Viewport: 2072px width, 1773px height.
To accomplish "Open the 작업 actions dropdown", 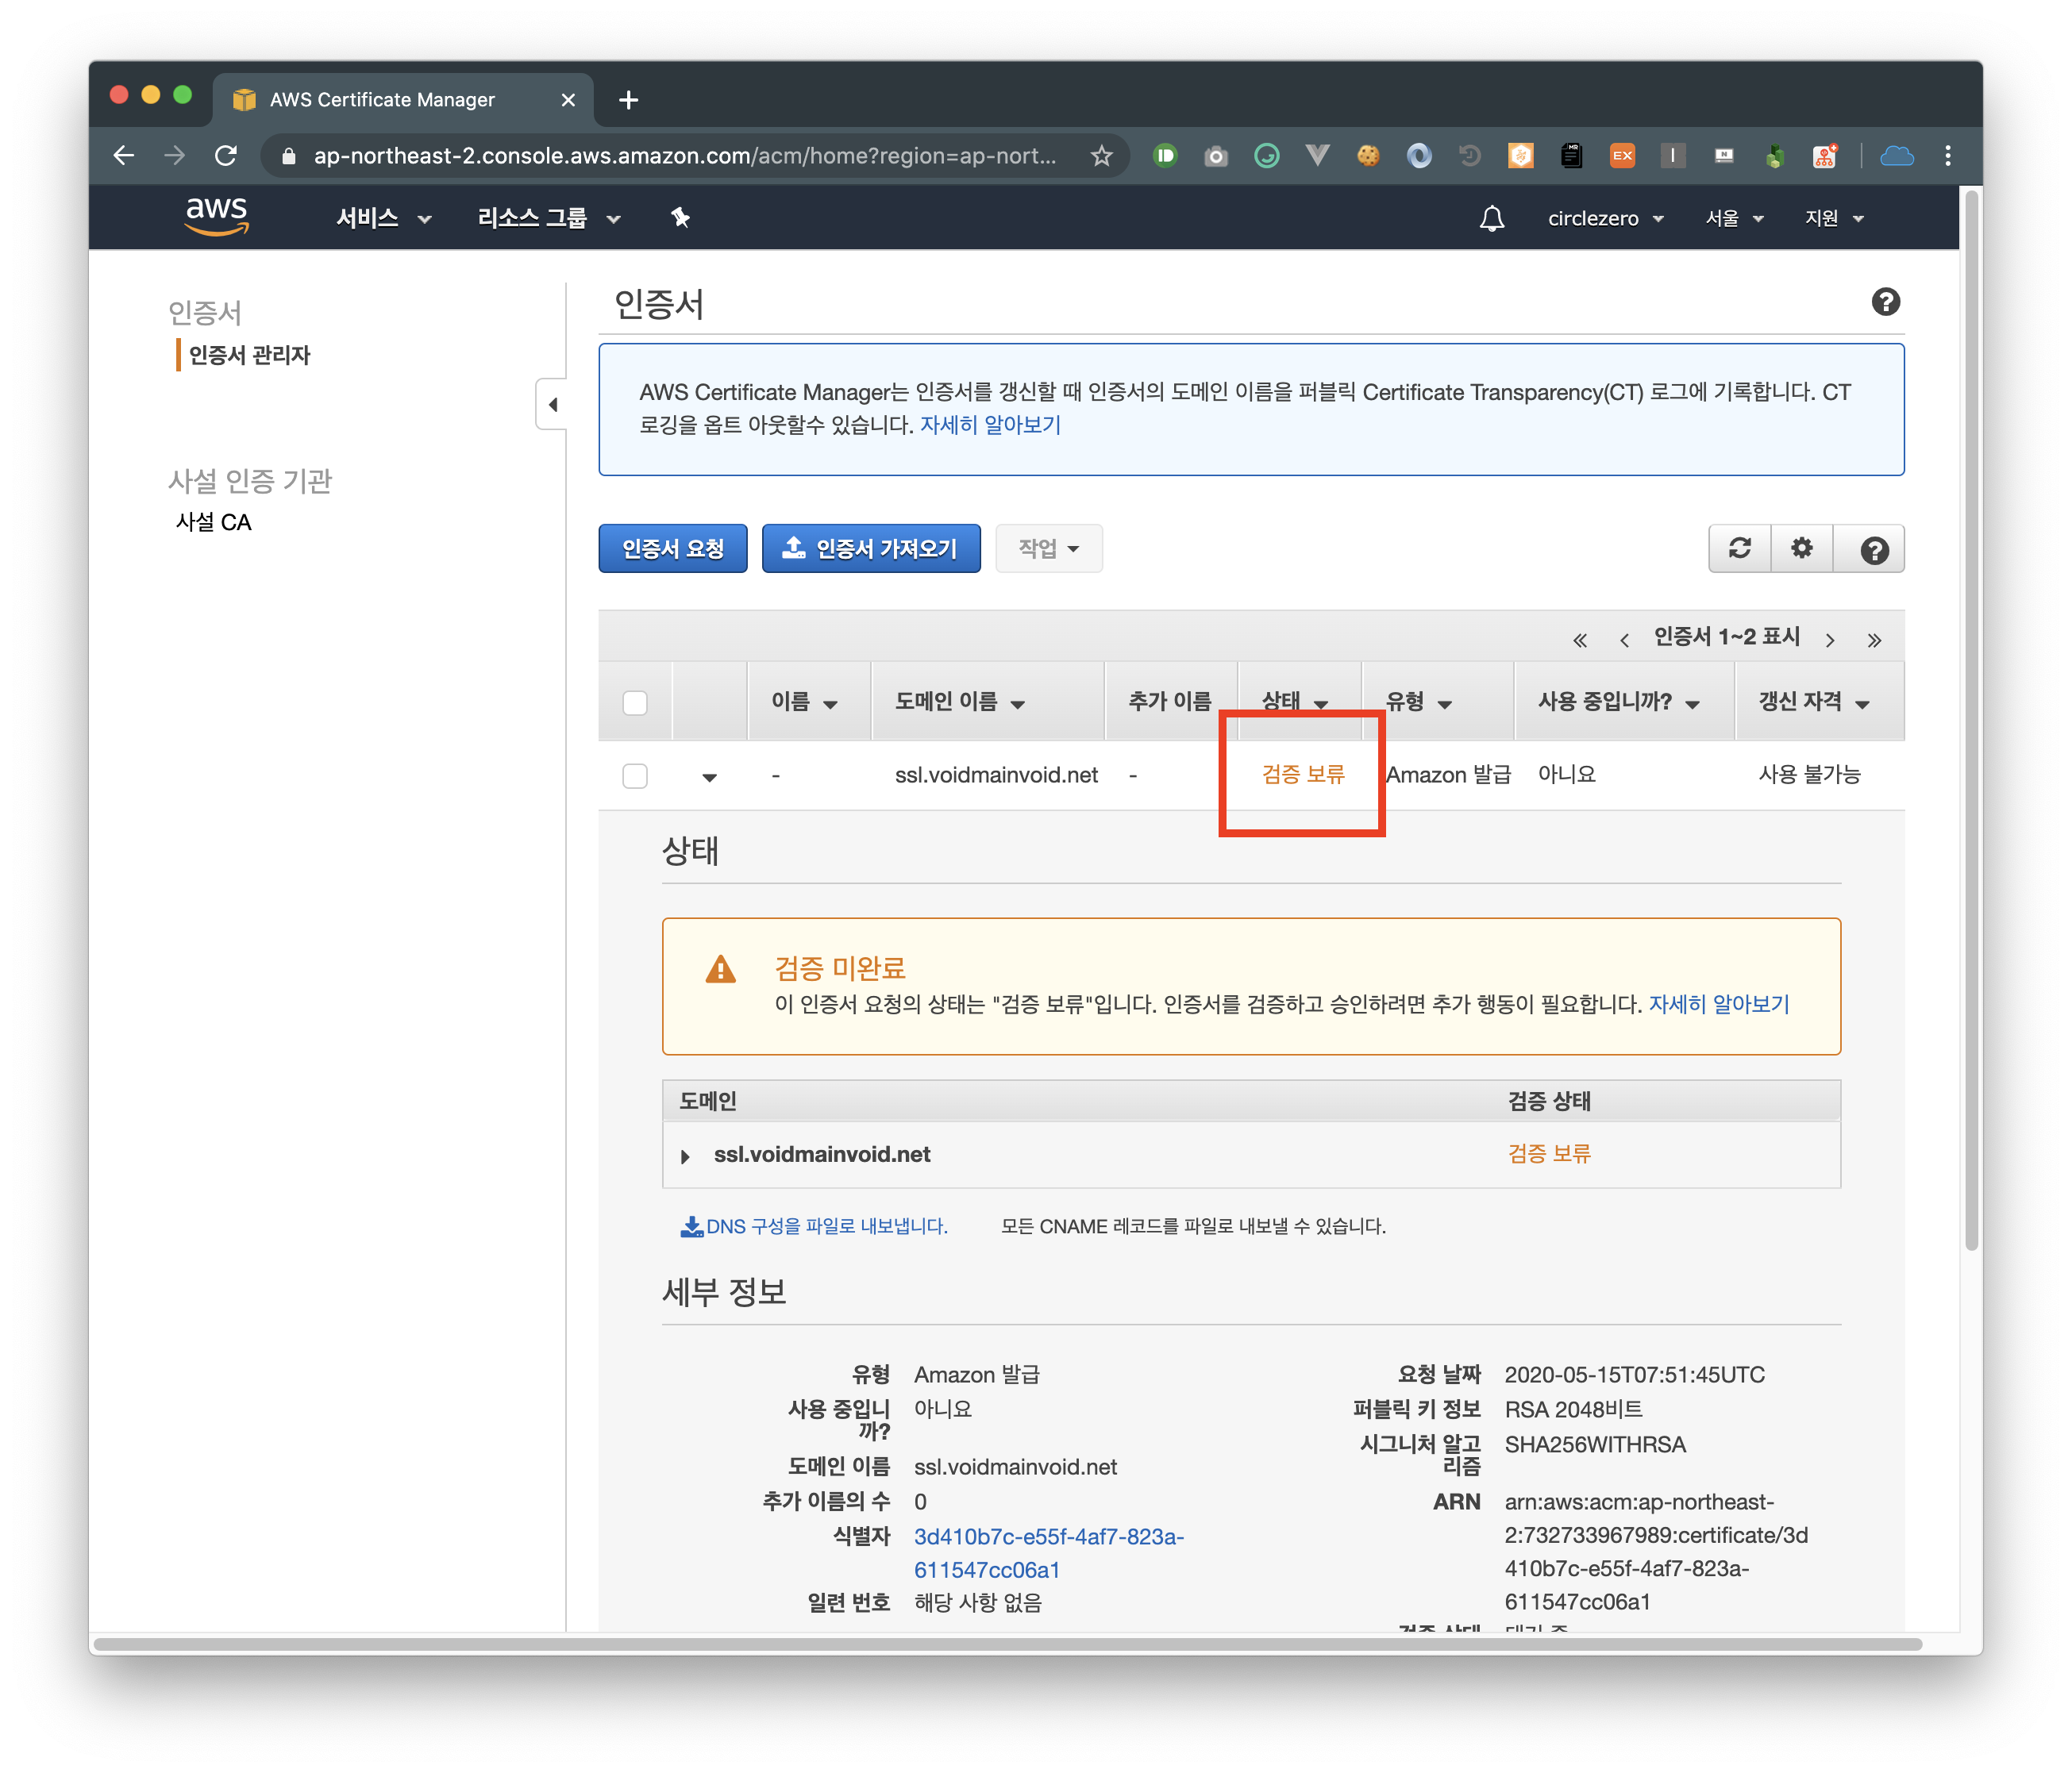I will [x=1048, y=548].
